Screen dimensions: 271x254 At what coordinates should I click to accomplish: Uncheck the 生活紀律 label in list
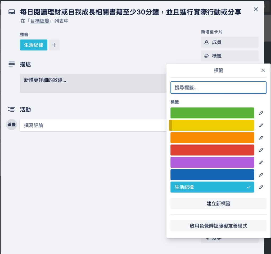click(x=212, y=187)
